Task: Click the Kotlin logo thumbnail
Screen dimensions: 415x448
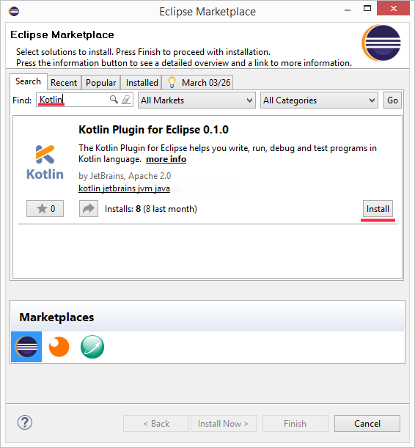Action: [45, 162]
